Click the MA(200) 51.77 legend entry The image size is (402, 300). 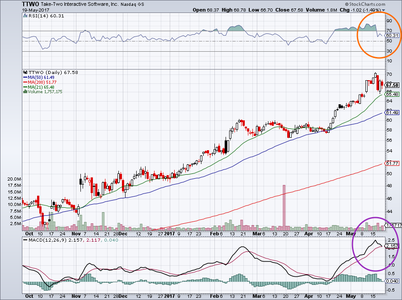coord(40,82)
